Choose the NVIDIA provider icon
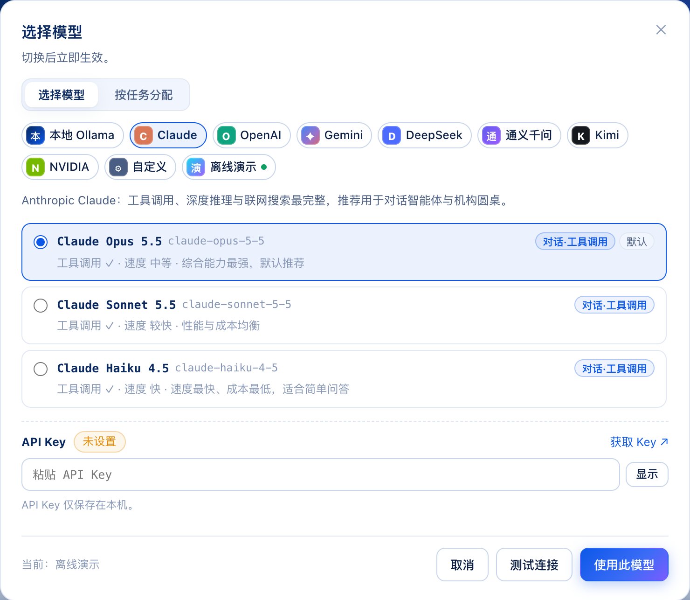The image size is (690, 600). [x=35, y=167]
